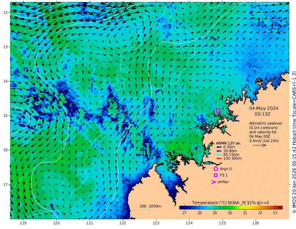This screenshot has height=229, width=296.
Task: Click longitude axis label 121
Action: 90,223
